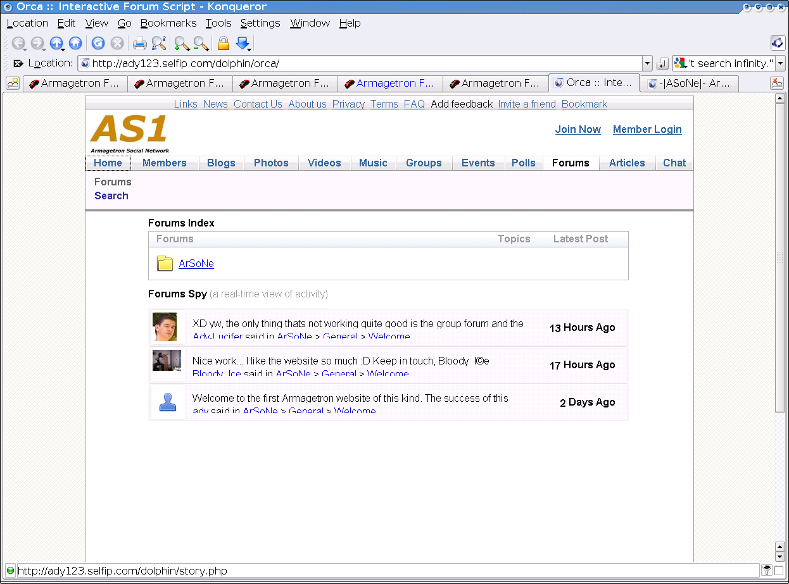Screen dimensions: 789x584
Task: Open the search bar suggestions dropdown arrow
Action: pos(780,63)
